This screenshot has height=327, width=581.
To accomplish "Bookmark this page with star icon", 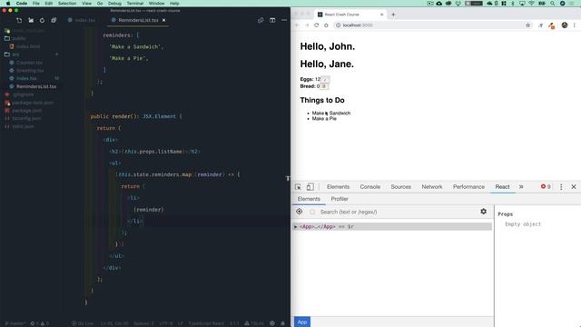I will point(528,25).
